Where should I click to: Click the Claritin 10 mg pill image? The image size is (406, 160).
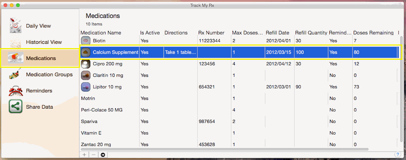[86, 75]
